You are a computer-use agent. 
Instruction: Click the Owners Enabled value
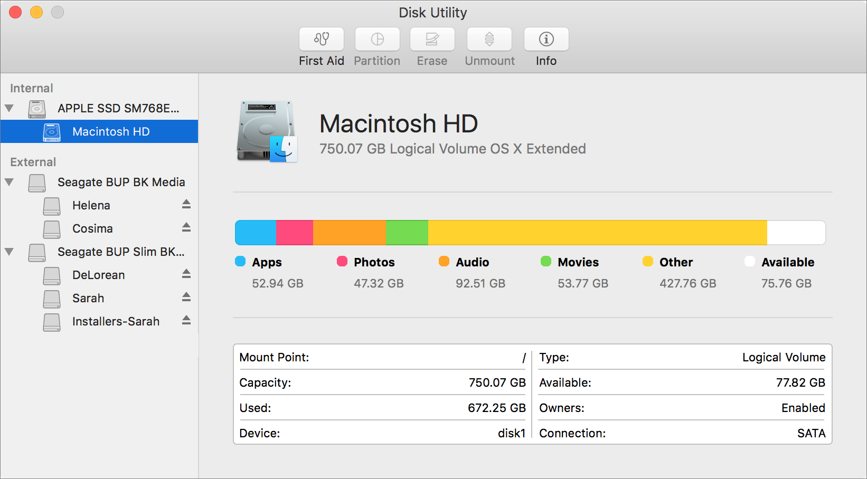(803, 408)
